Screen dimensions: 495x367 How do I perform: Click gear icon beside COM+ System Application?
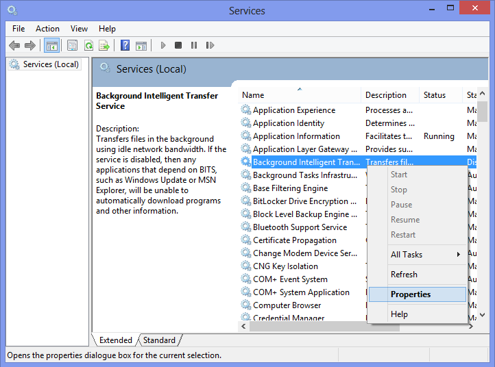click(246, 292)
